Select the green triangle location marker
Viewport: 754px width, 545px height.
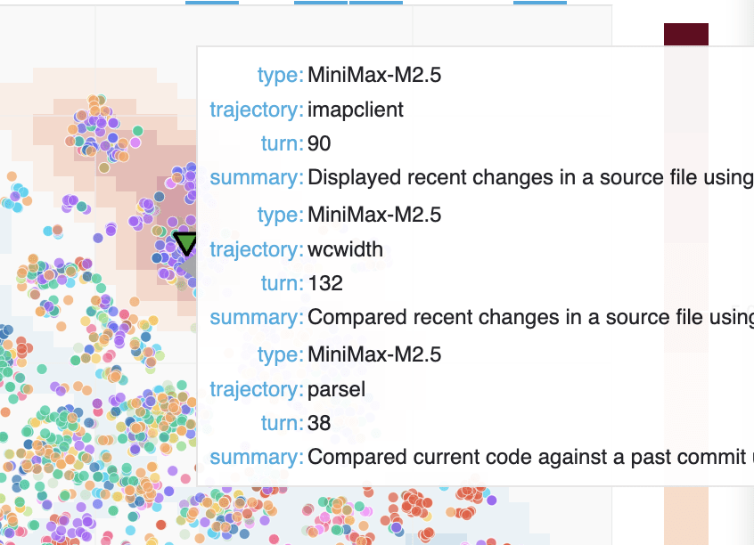coord(185,241)
